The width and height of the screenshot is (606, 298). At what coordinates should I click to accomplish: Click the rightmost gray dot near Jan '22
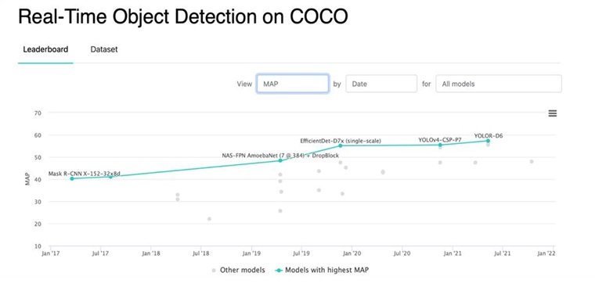[x=532, y=161]
